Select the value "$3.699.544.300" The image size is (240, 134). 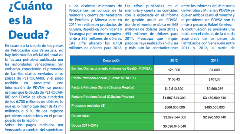click(175, 117)
